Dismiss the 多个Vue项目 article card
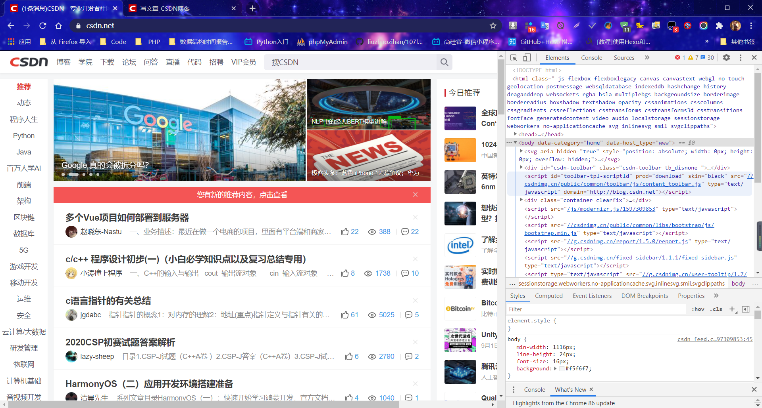The width and height of the screenshot is (762, 408). coord(415,217)
